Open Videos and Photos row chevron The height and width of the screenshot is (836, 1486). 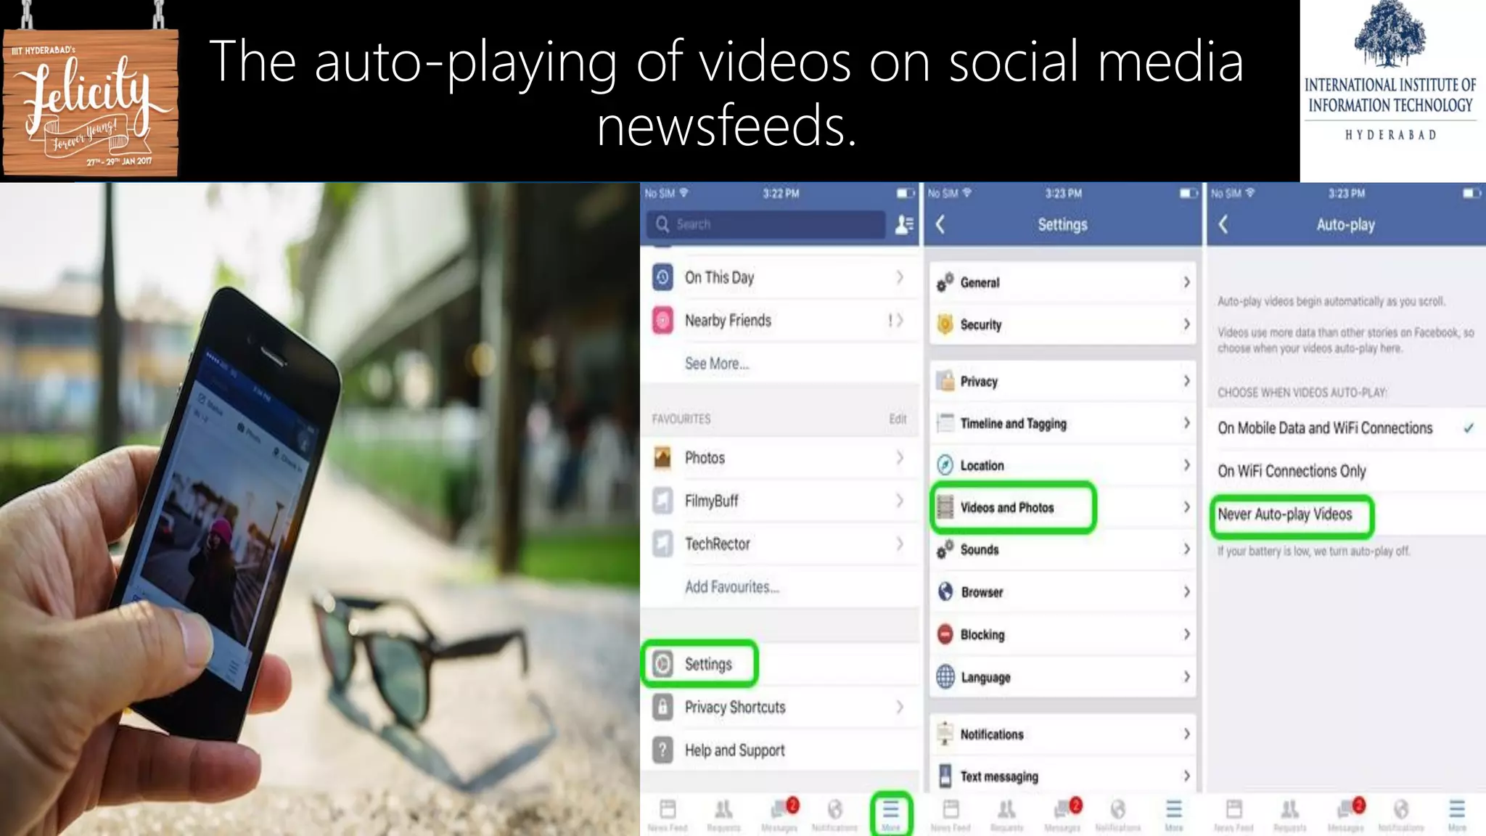click(x=1186, y=507)
